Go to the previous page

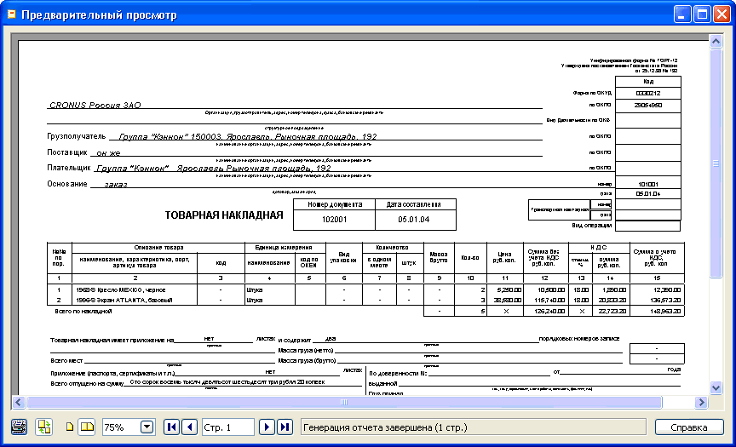189,427
